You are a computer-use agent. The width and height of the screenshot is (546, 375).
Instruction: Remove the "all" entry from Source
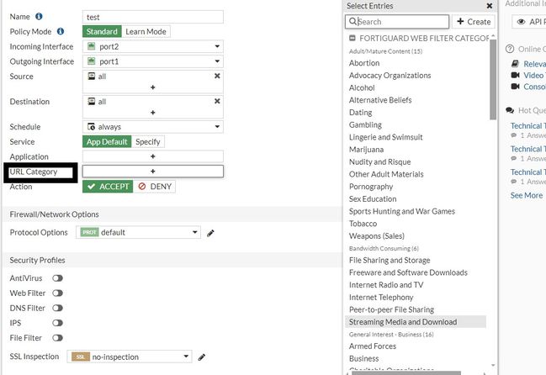(217, 76)
